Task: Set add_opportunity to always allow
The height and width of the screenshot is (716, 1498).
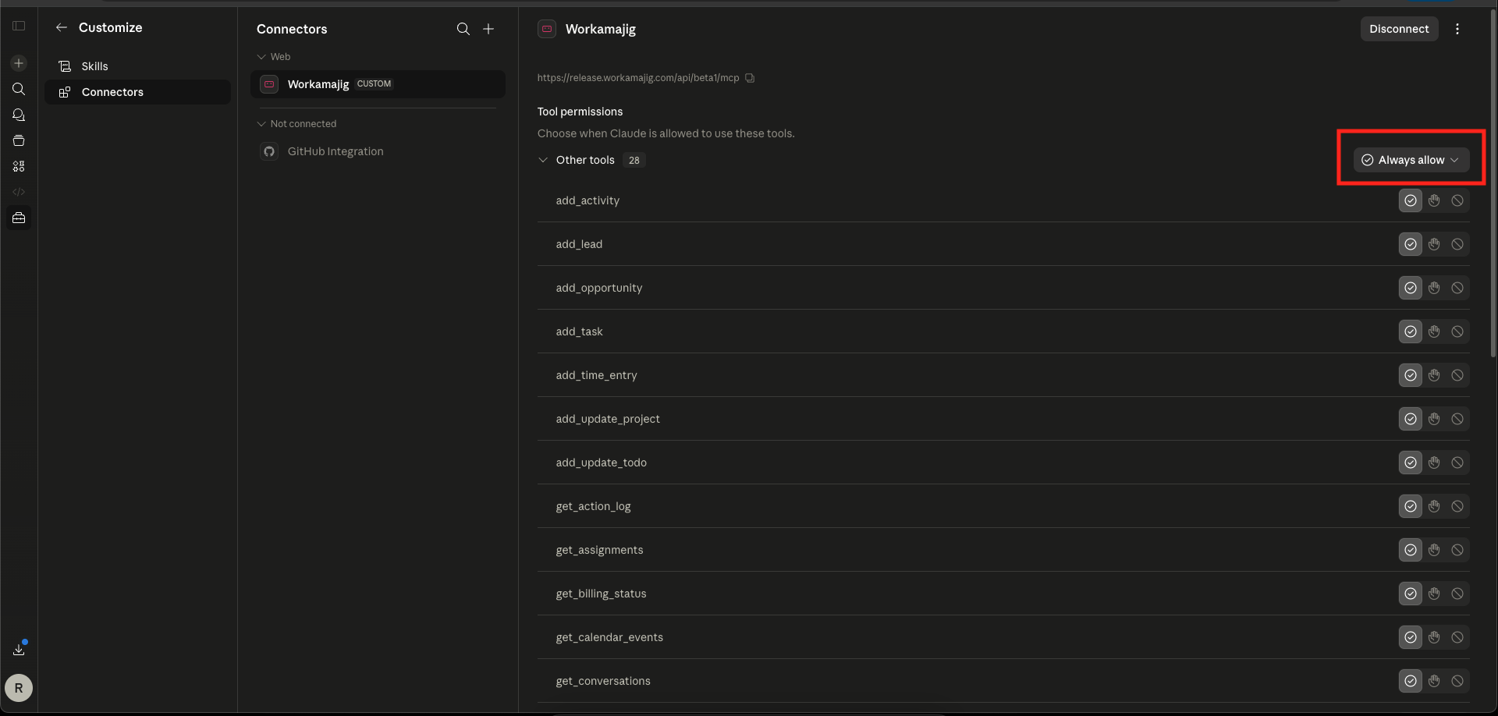Action: pyautogui.click(x=1411, y=288)
